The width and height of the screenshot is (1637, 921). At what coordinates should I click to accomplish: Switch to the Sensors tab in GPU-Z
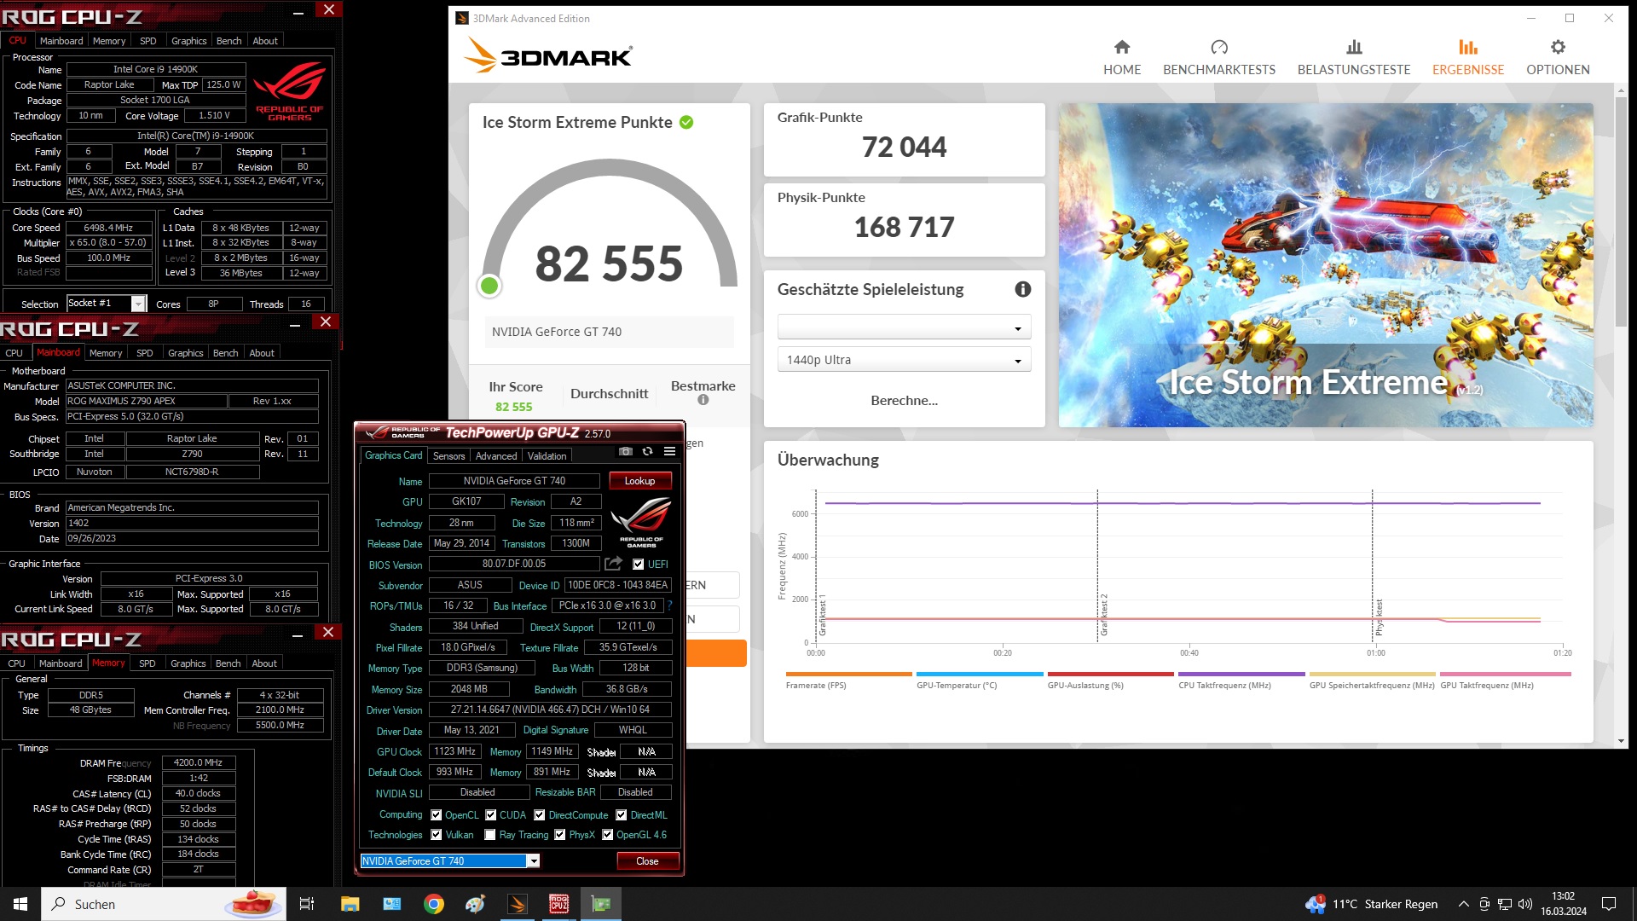(449, 456)
